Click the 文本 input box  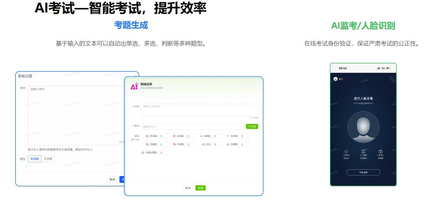point(199,110)
